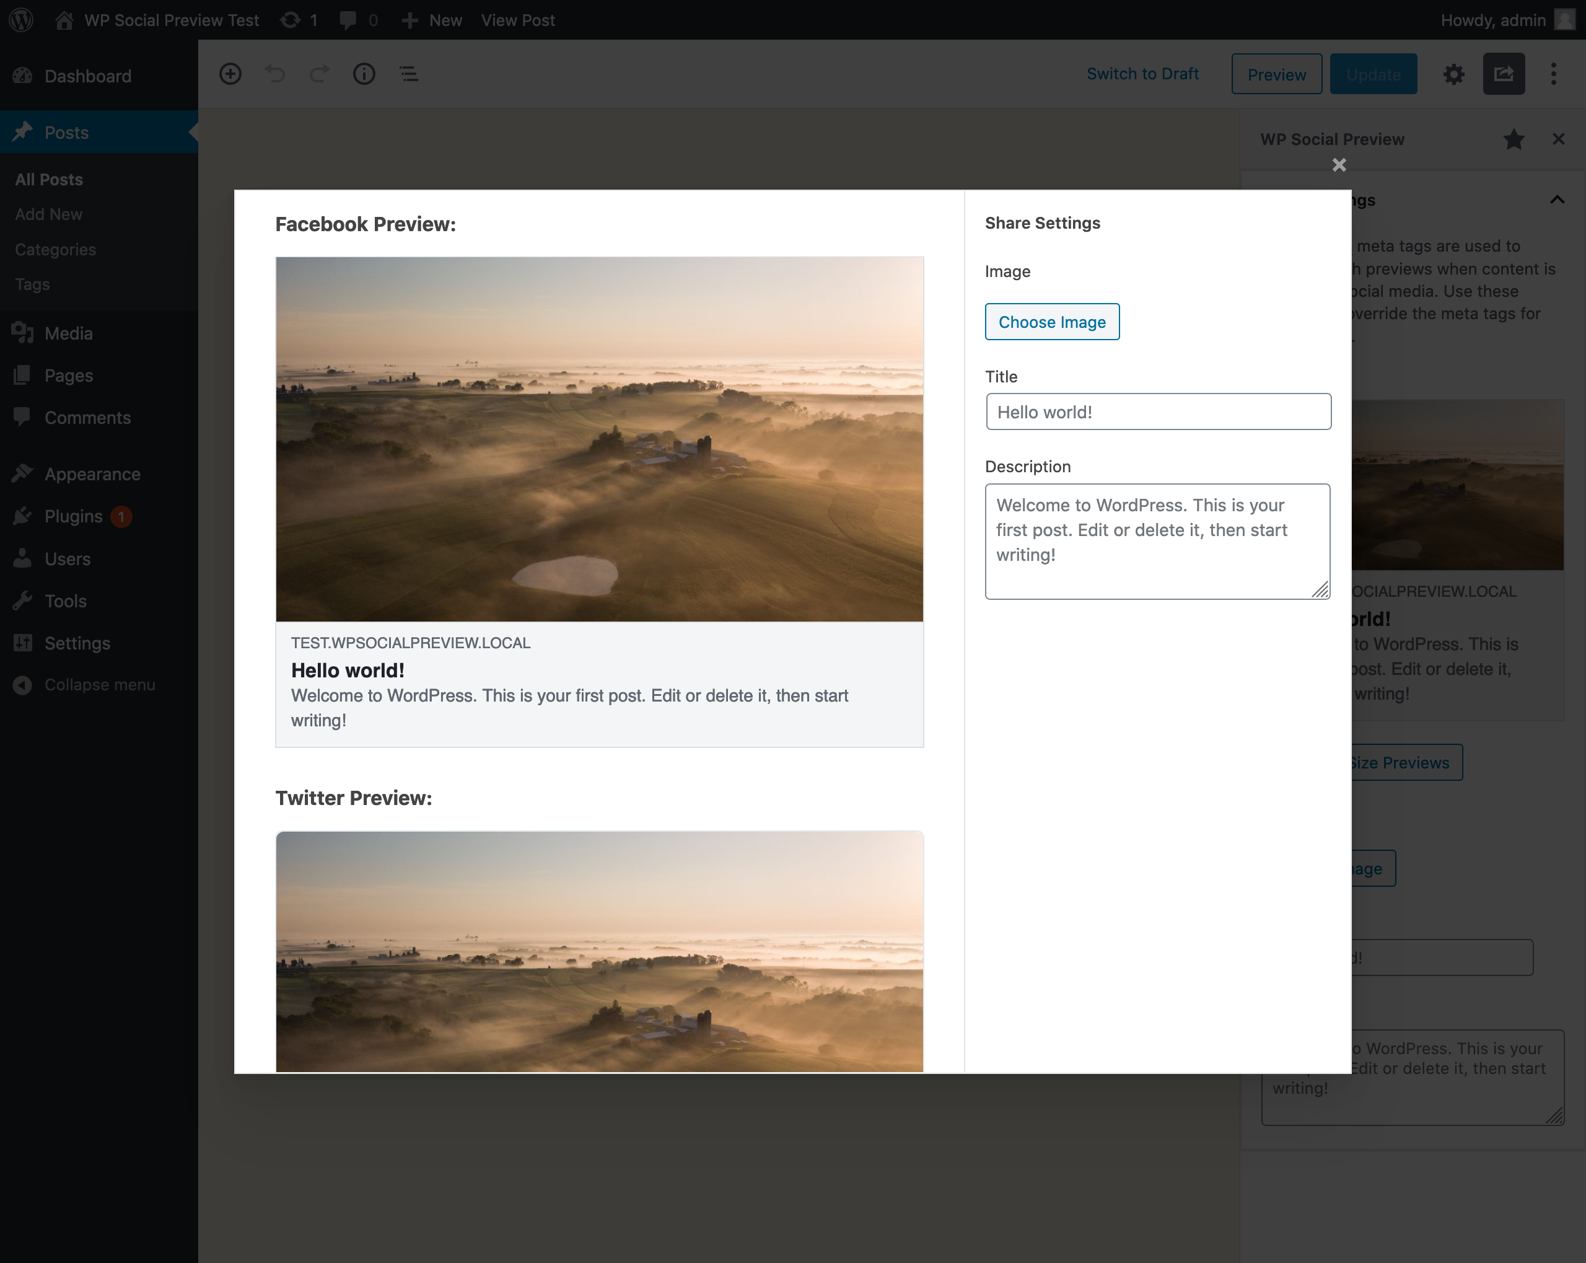Image resolution: width=1586 pixels, height=1263 pixels.
Task: Open Comments in the admin sidebar menu
Action: [99, 417]
